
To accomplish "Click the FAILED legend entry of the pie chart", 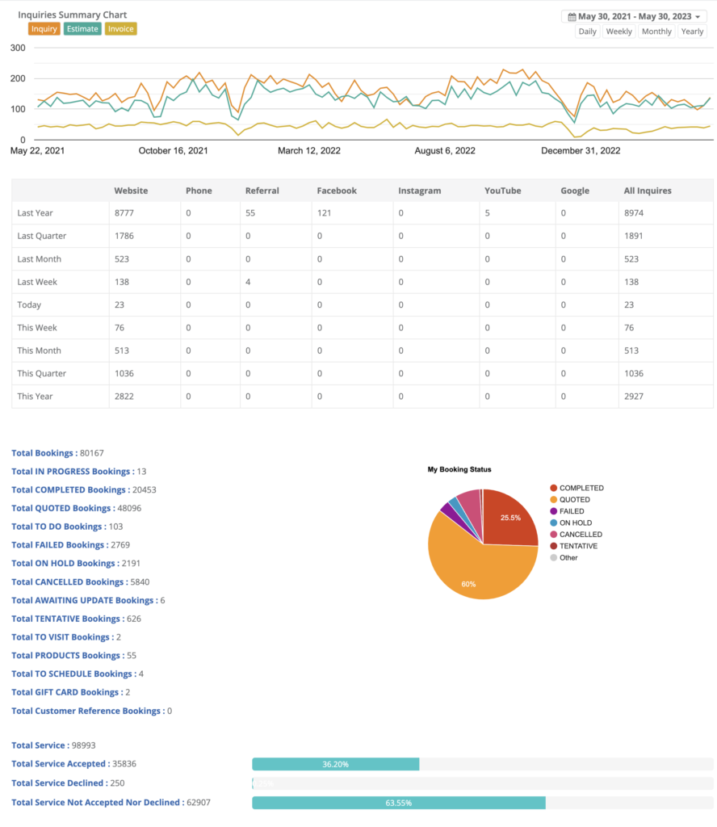I will point(568,511).
